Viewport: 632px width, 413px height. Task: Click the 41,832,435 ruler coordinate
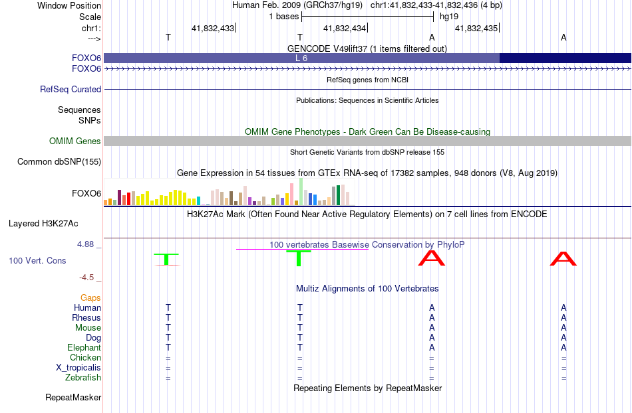click(476, 28)
